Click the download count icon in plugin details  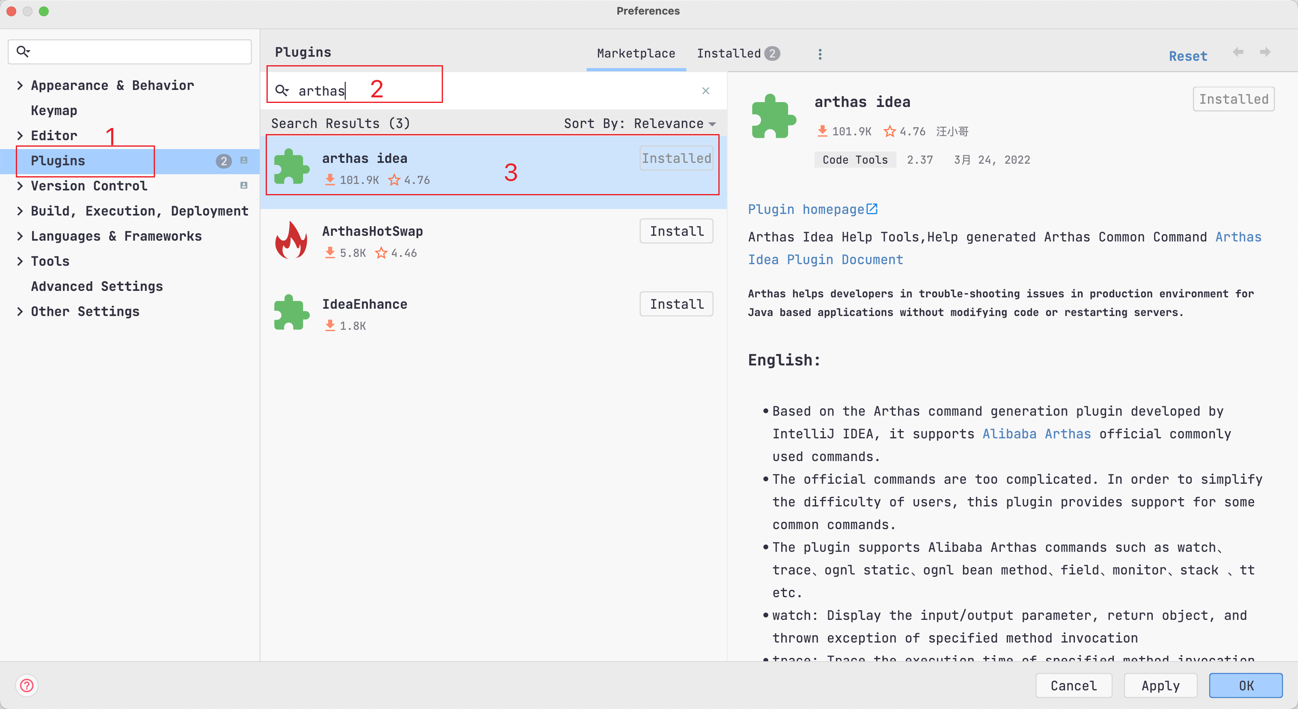click(x=822, y=131)
